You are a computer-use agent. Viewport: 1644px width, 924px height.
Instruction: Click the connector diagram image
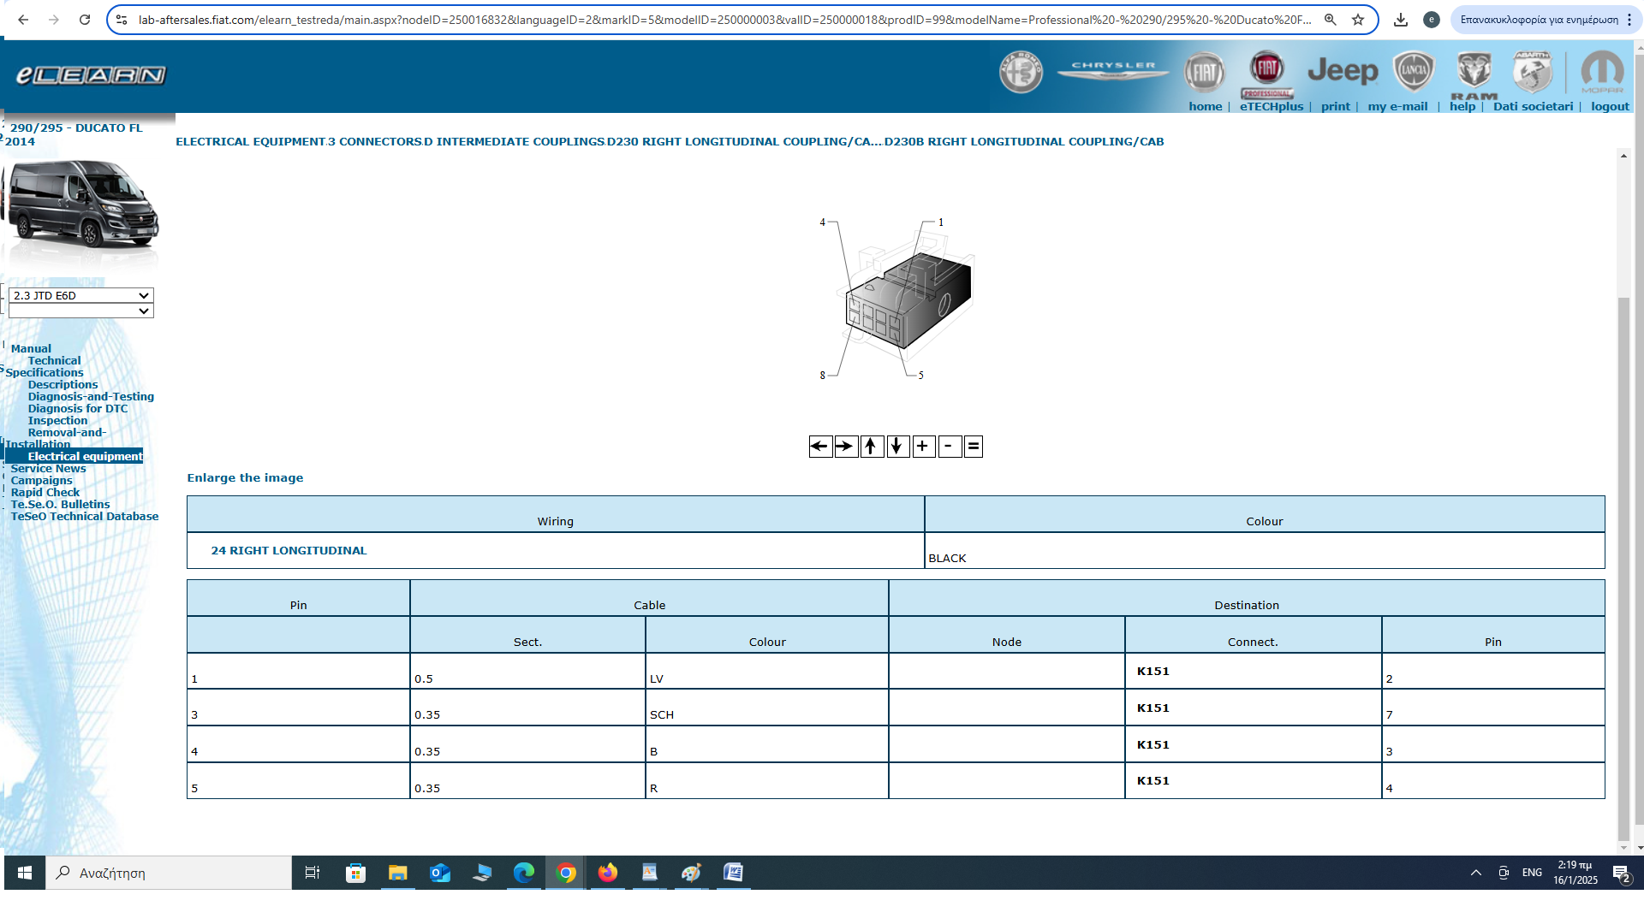pyautogui.click(x=897, y=298)
